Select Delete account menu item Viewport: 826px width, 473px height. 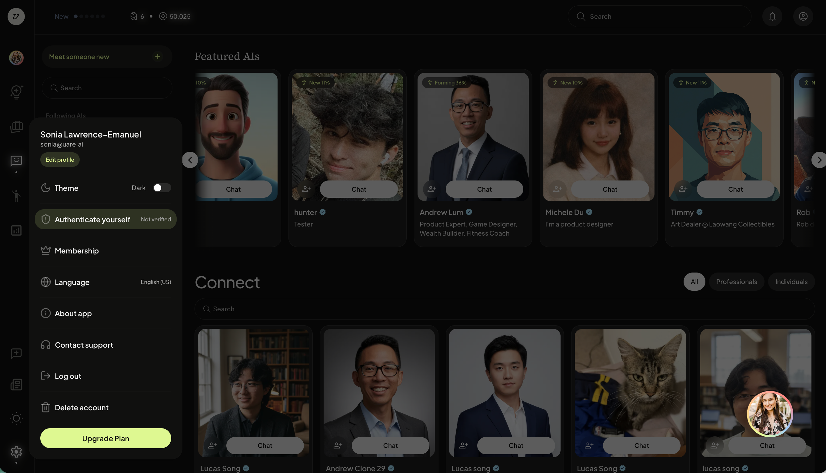pyautogui.click(x=106, y=407)
